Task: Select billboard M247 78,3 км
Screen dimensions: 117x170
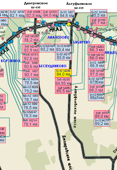Action: 31,114
